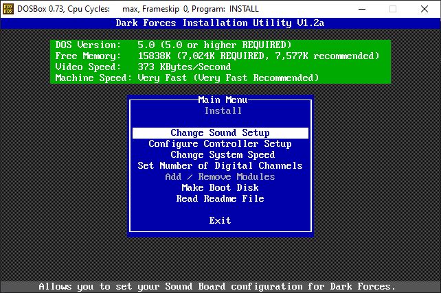This screenshot has width=441, height=293.
Task: Click the Sound Board help status text
Action: click(217, 287)
